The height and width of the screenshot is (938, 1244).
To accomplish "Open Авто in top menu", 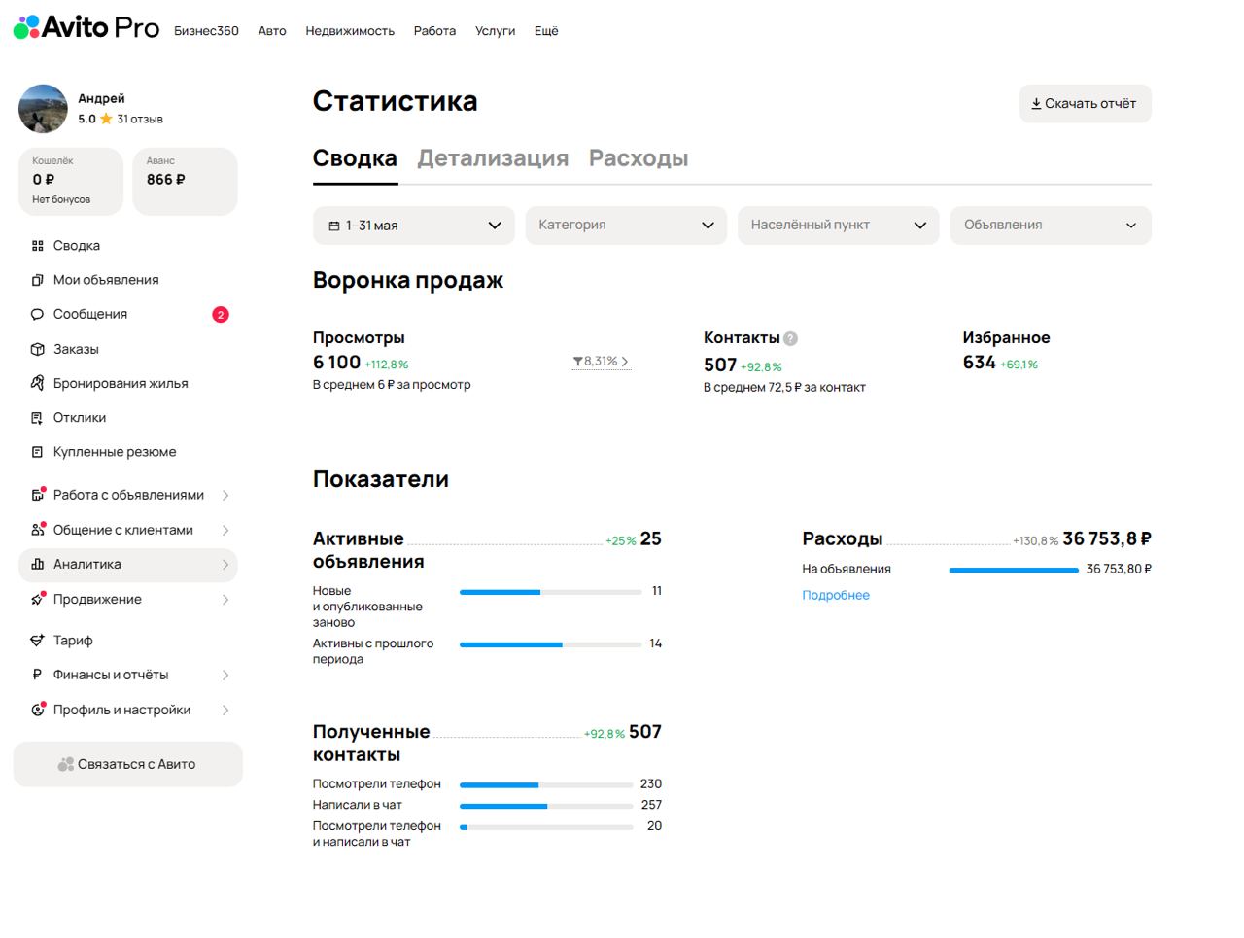I will [272, 31].
